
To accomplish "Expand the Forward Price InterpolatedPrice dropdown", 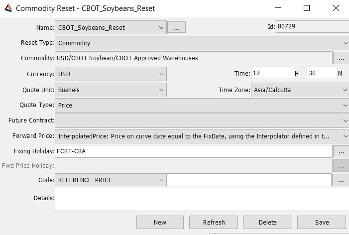I will pyautogui.click(x=202, y=136).
